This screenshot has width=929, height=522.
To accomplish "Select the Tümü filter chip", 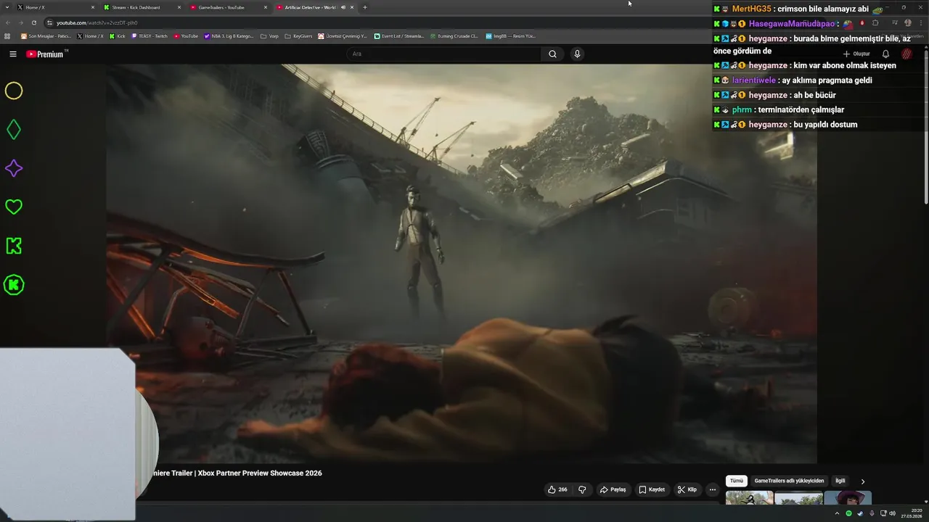I will [736, 481].
